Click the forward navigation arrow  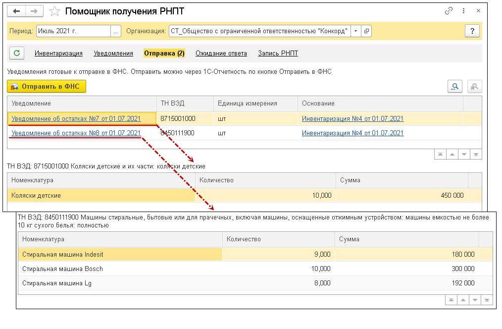34,11
